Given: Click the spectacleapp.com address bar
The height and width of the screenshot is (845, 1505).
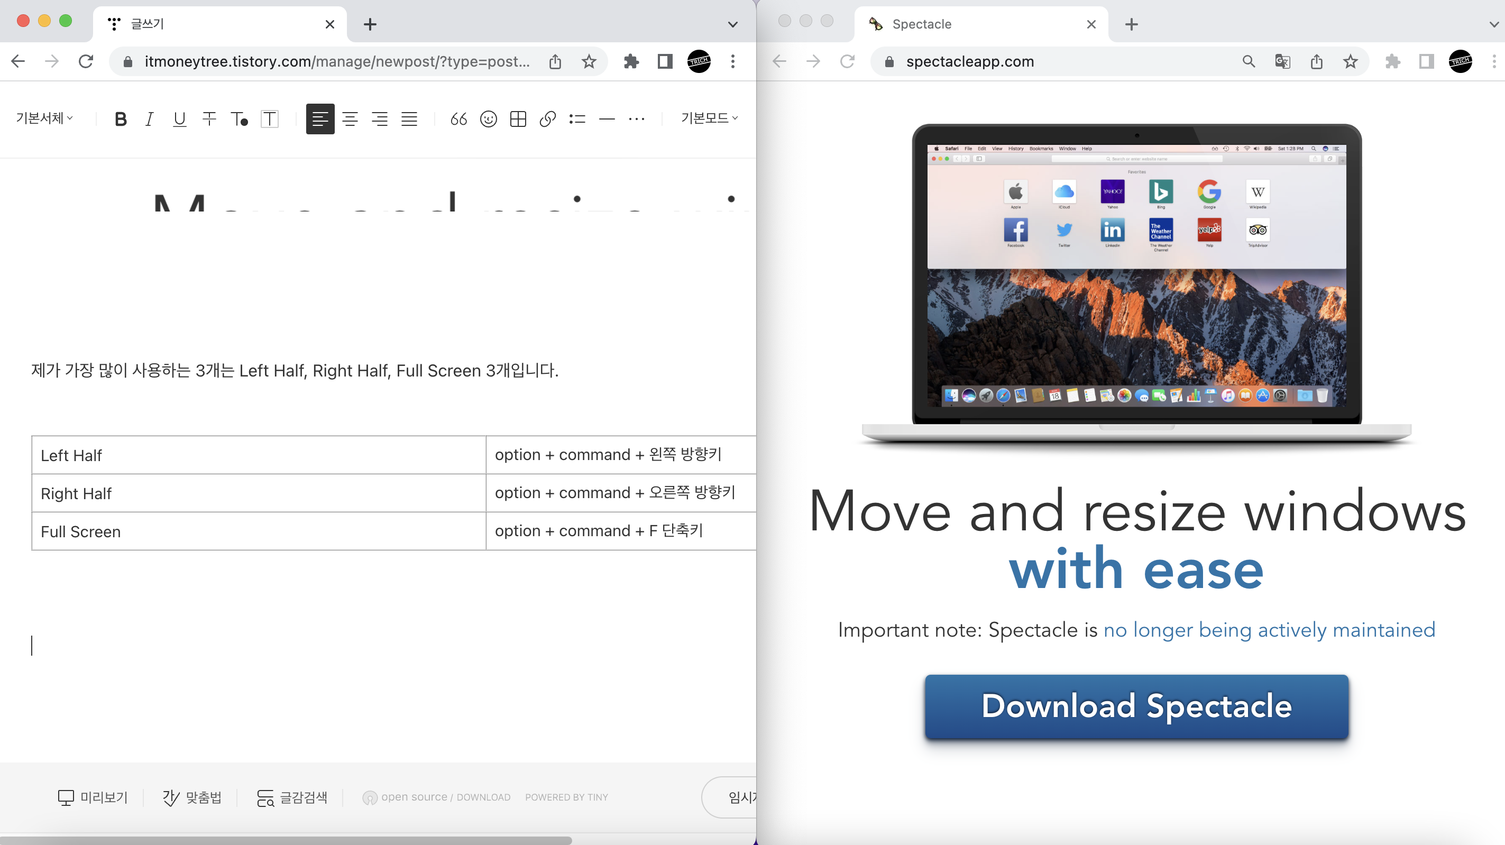Looking at the screenshot, I should [1052, 61].
